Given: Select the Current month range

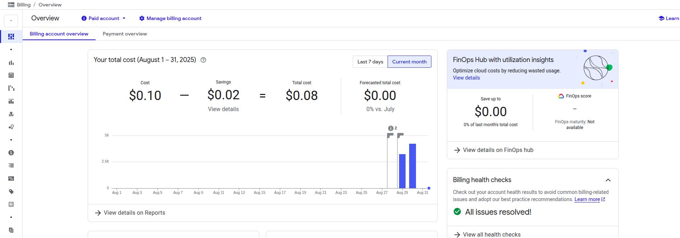Looking at the screenshot, I should 409,62.
